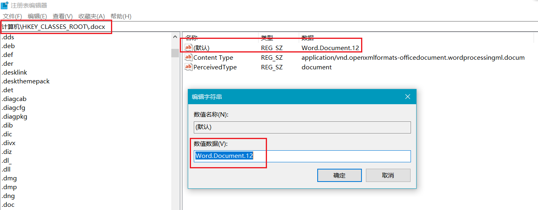Select the .diagcab key in tree
The width and height of the screenshot is (538, 210).
click(14, 99)
